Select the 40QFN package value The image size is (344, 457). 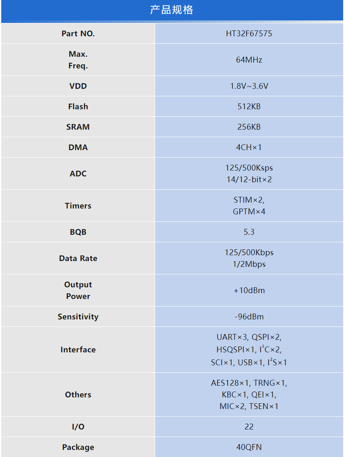[249, 447]
